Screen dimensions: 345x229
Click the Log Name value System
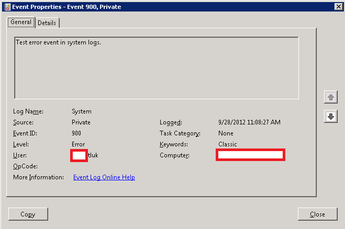pos(82,111)
